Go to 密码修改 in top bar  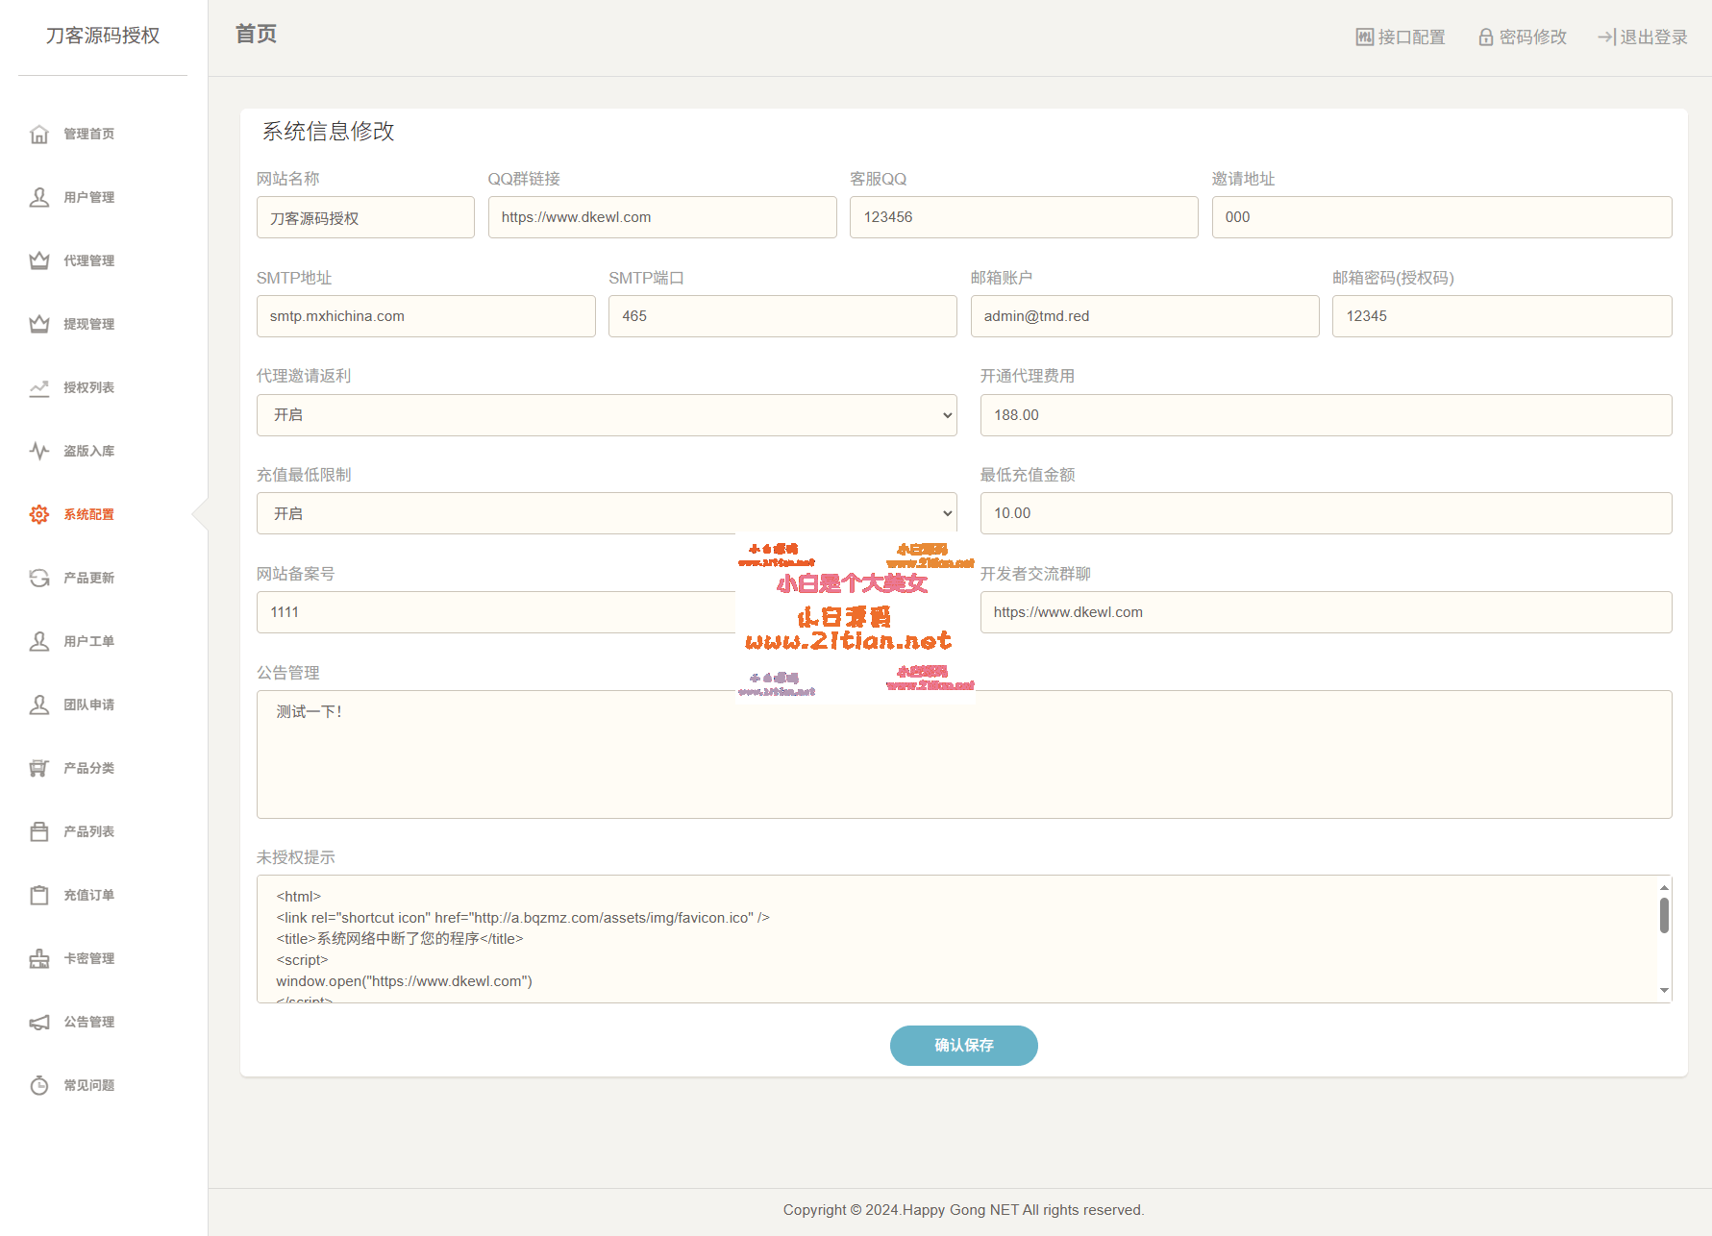click(1523, 37)
